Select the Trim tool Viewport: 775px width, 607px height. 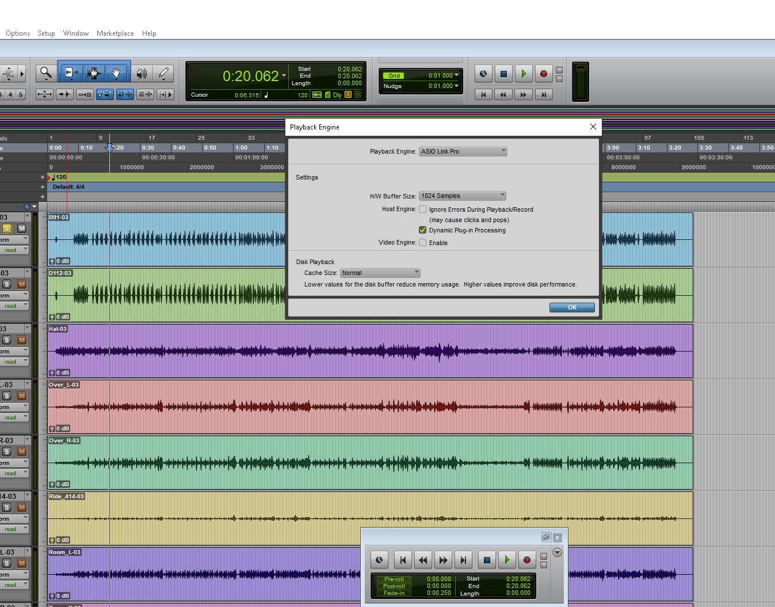(x=70, y=73)
